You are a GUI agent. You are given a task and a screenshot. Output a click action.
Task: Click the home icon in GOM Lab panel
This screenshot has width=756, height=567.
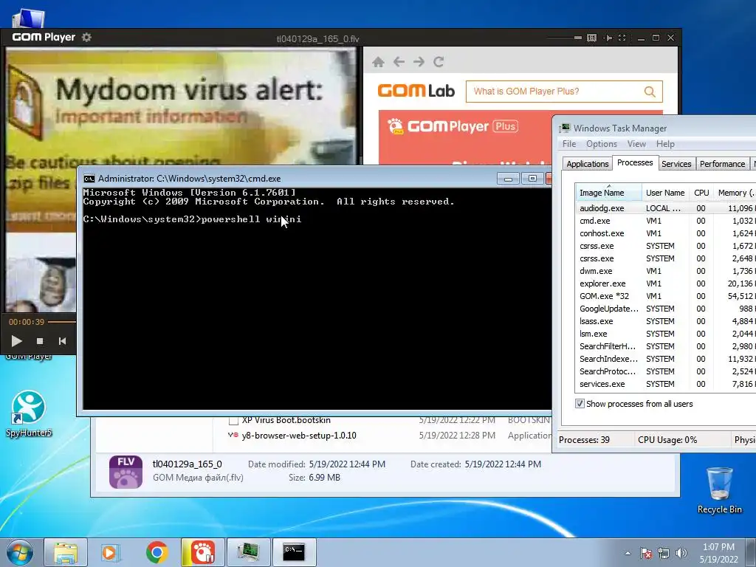click(x=379, y=62)
